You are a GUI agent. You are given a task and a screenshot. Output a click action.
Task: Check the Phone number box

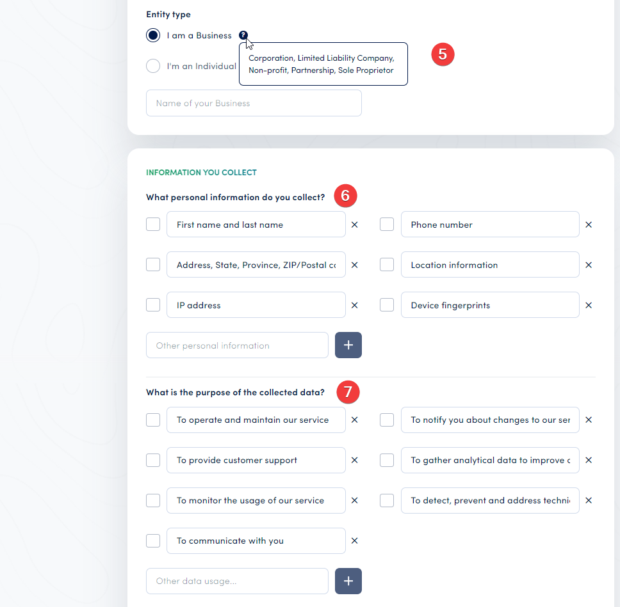pos(386,225)
